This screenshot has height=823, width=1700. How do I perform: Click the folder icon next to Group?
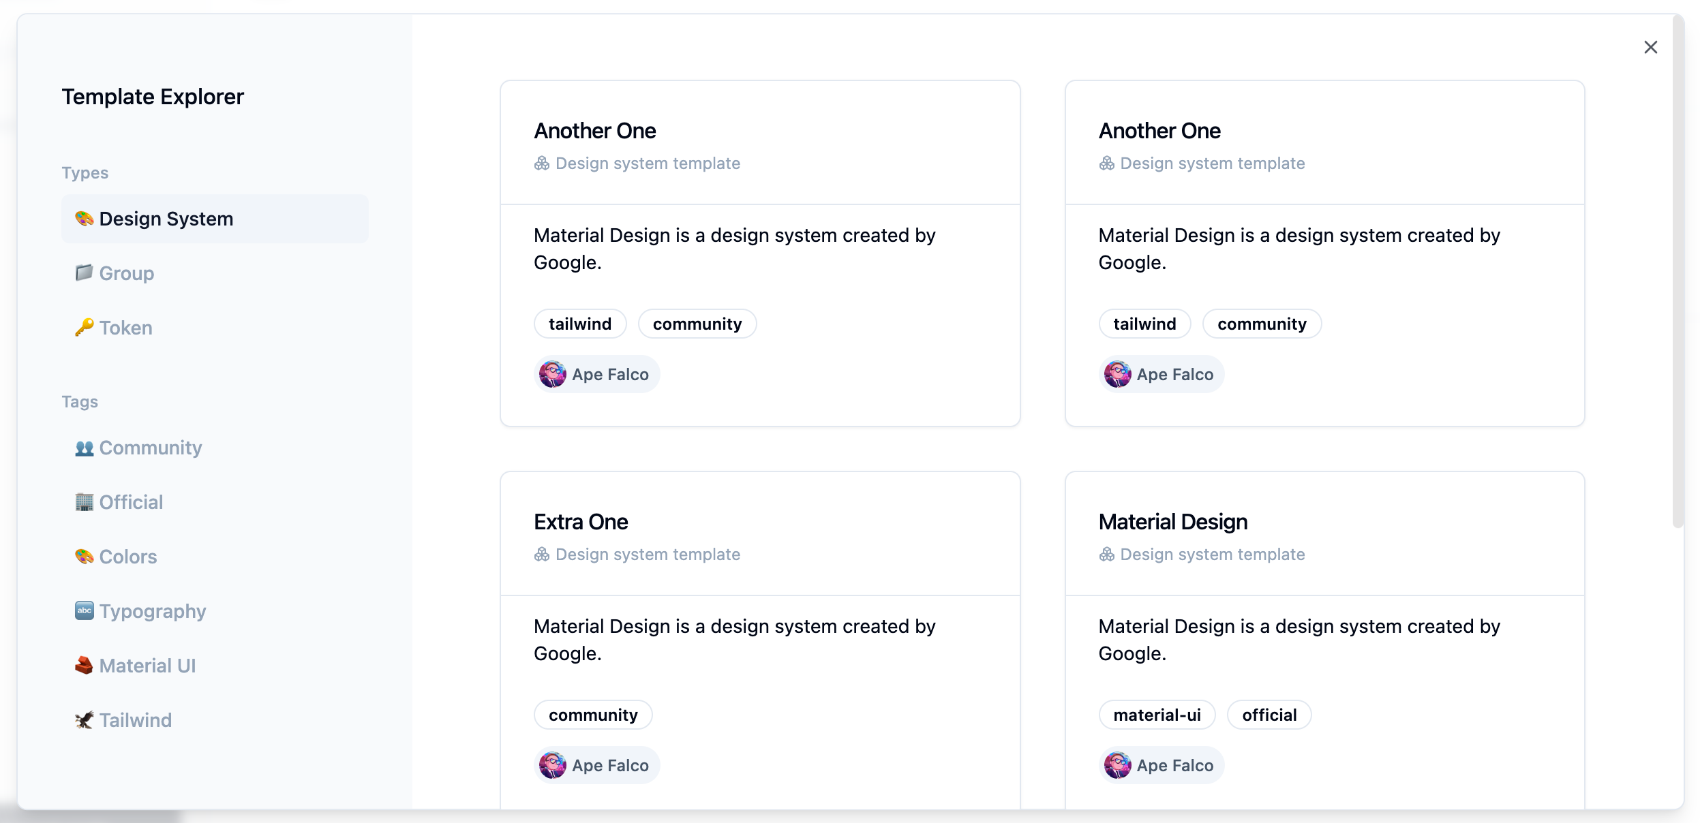[x=84, y=273]
